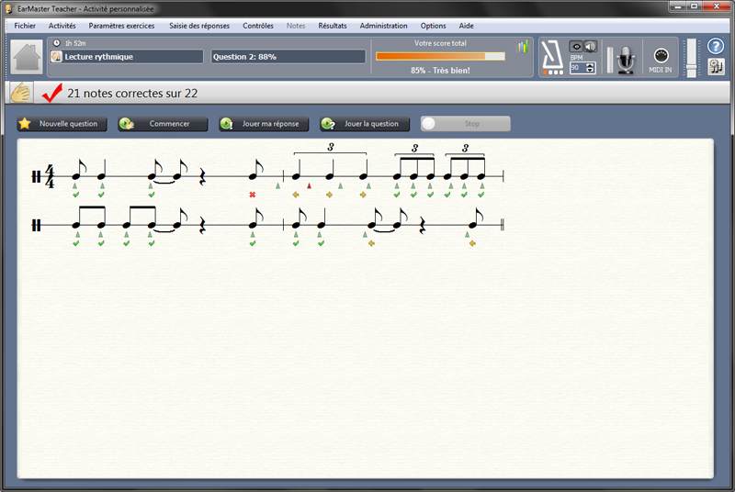The height and width of the screenshot is (492, 735).
Task: Click the Votre score total label
Action: point(440,43)
